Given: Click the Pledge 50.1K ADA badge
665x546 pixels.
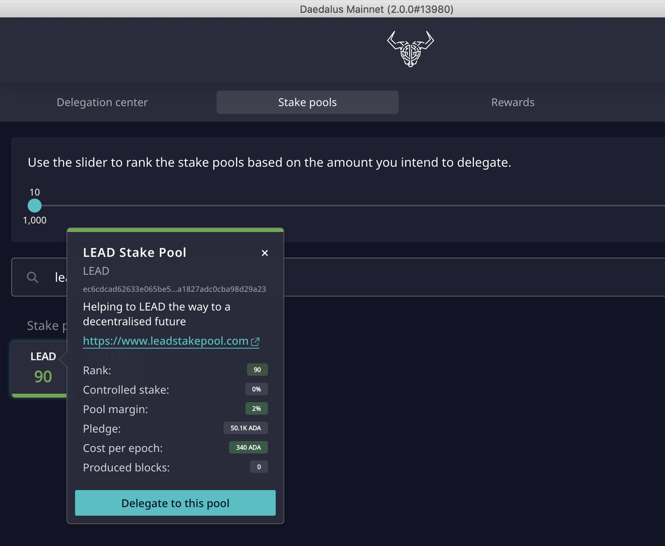Looking at the screenshot, I should 245,428.
